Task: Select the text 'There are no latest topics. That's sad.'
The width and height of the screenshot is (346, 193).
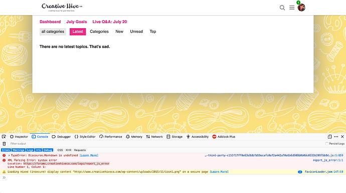Action: (75, 47)
